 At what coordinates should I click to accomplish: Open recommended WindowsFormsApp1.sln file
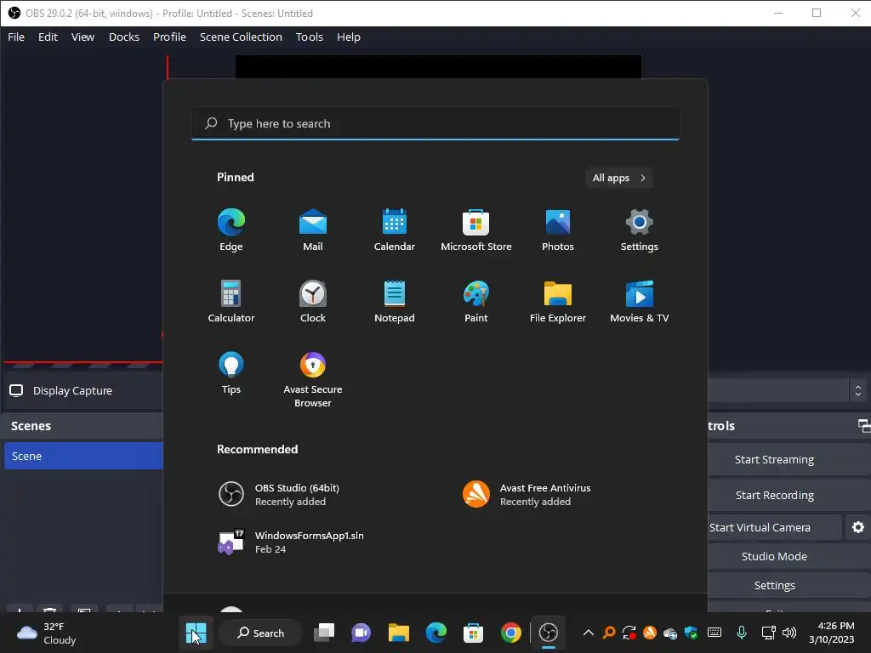(x=291, y=542)
